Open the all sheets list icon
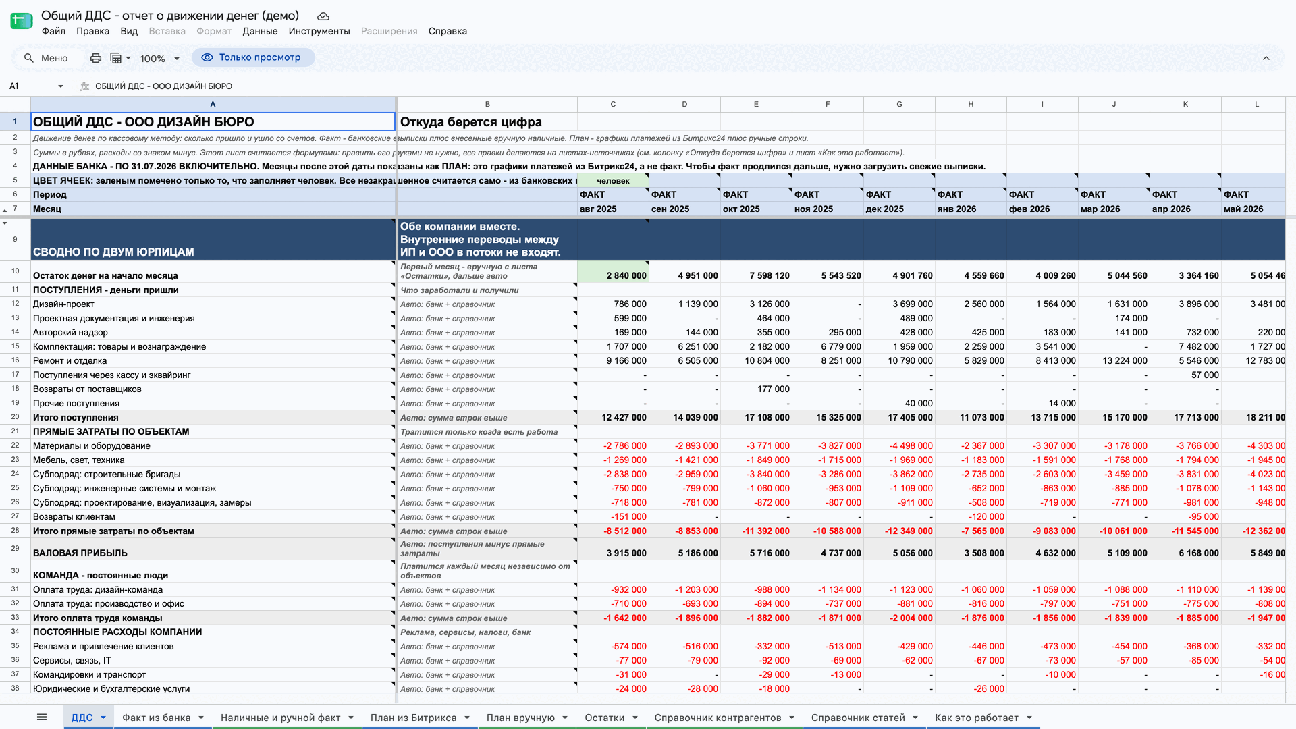The image size is (1296, 729). [42, 717]
